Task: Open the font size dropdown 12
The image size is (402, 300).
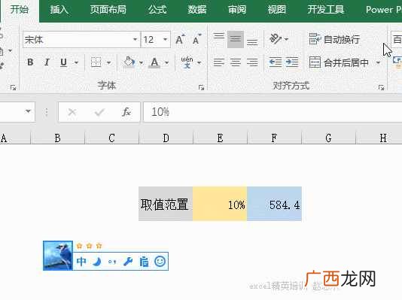Action: (166, 39)
